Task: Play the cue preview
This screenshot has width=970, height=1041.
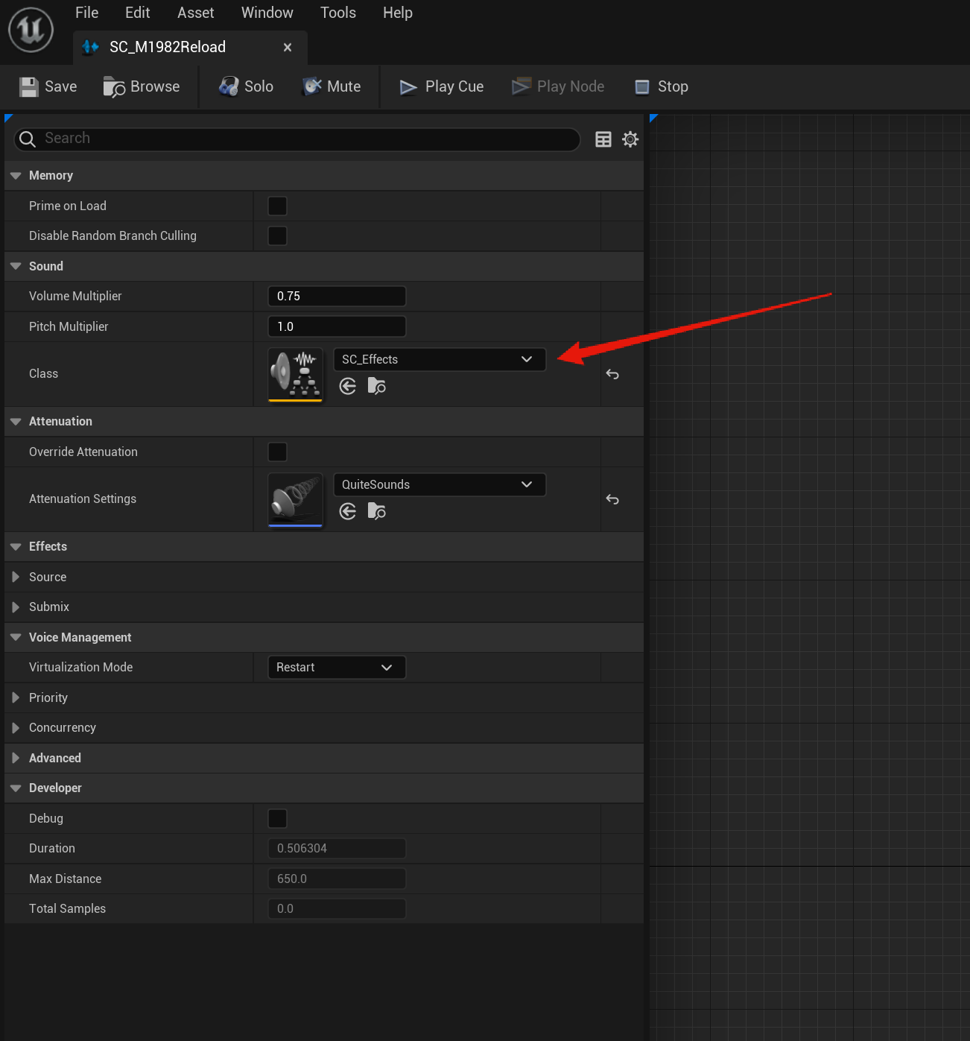Action: click(442, 87)
